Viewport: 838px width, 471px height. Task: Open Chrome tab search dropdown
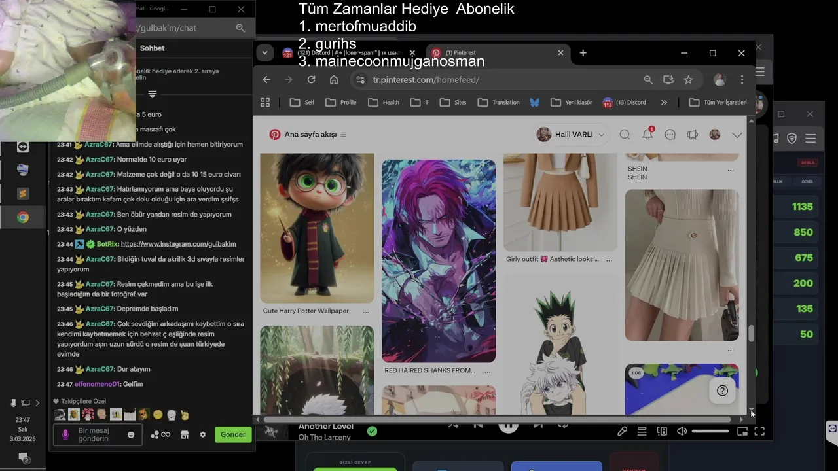264,53
